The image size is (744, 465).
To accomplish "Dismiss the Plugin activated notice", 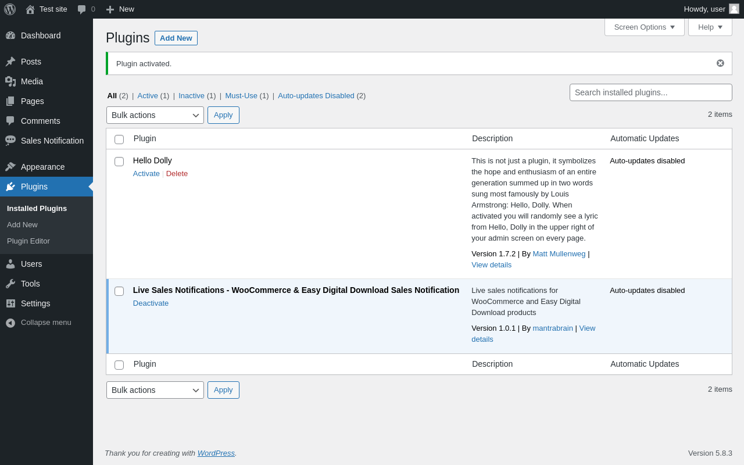I will (720, 63).
